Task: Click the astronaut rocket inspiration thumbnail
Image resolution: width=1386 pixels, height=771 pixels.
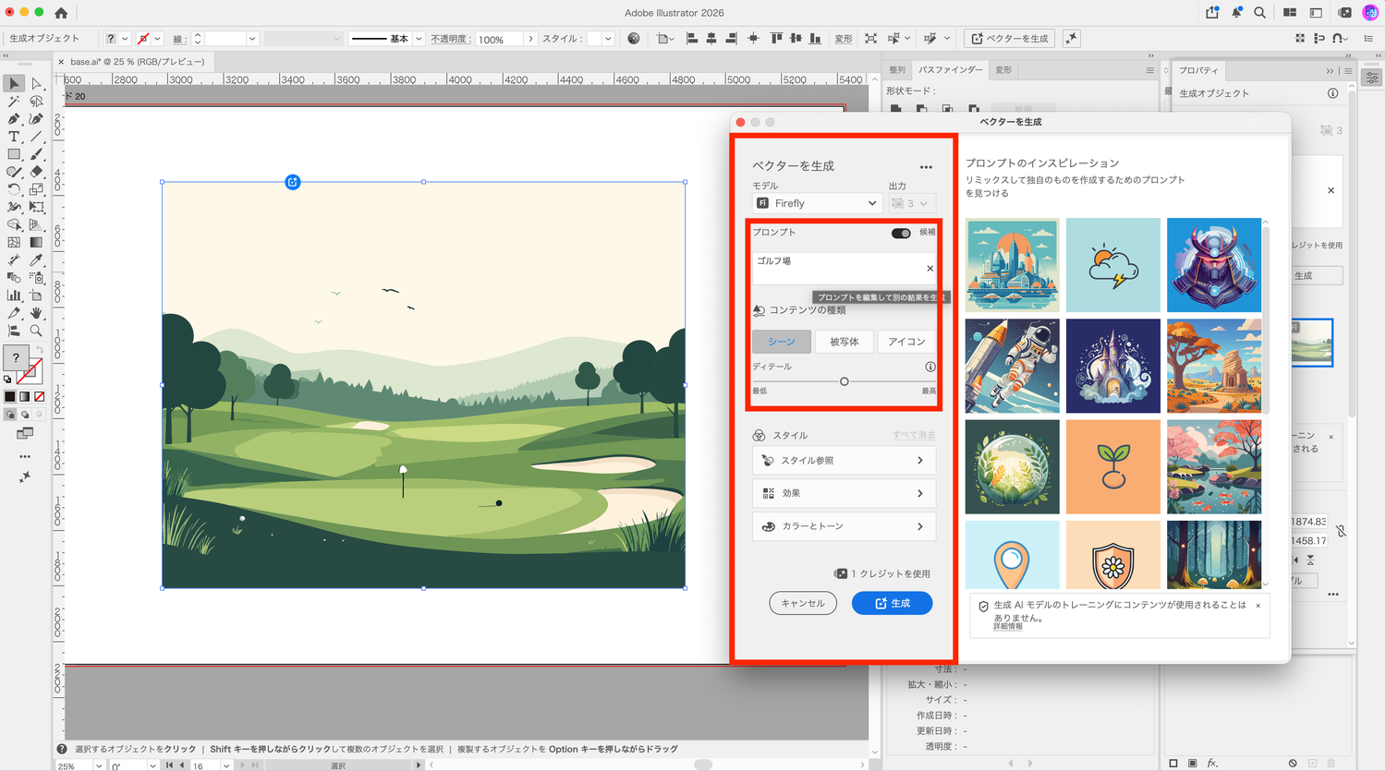Action: click(1012, 366)
